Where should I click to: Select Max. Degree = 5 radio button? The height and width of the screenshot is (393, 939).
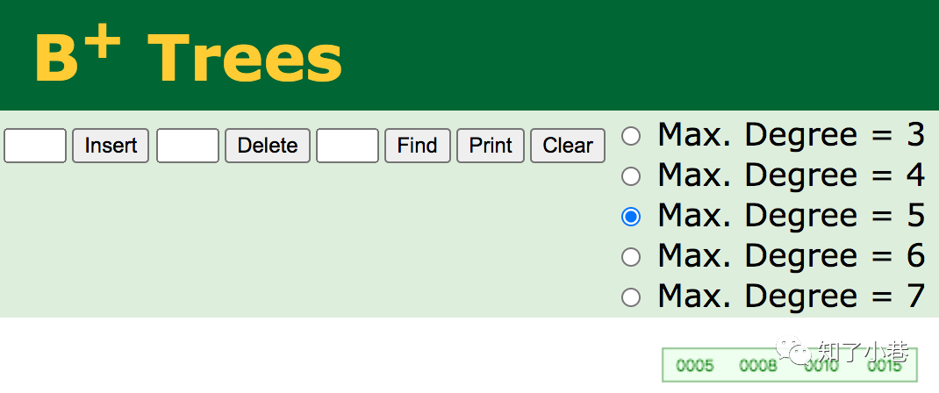(x=631, y=217)
